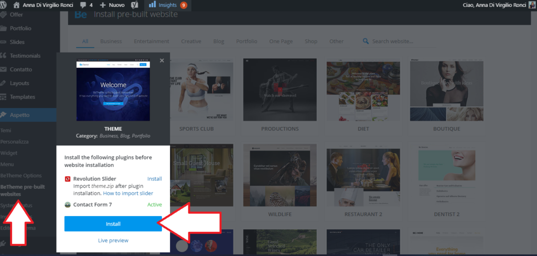
Task: Open Personalizza submenu item
Action: (14, 142)
